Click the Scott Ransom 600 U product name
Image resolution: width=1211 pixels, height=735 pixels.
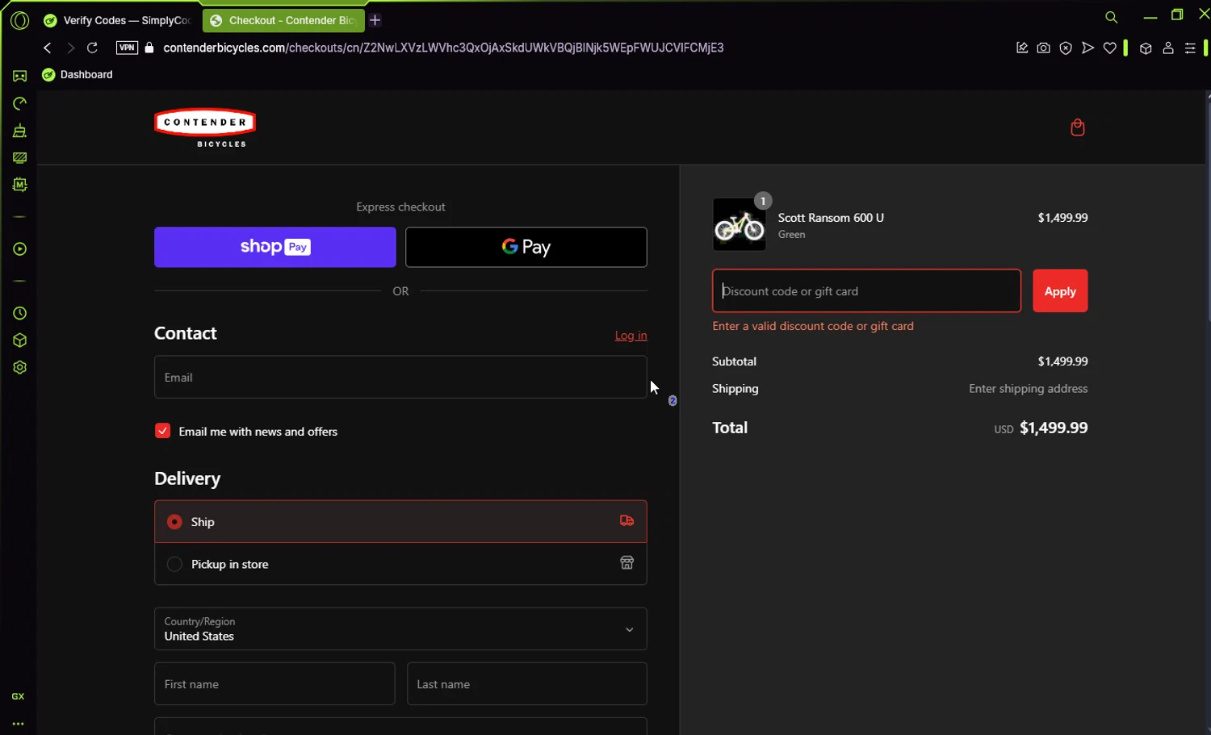click(x=831, y=218)
